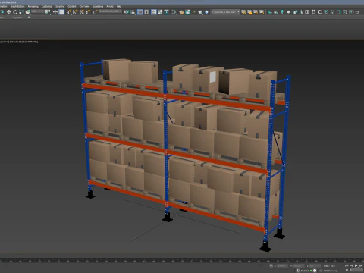Viewport: 364px width, 273px height.
Task: Click the blue sphere render online icon
Action: pyautogui.click(x=206, y=12)
